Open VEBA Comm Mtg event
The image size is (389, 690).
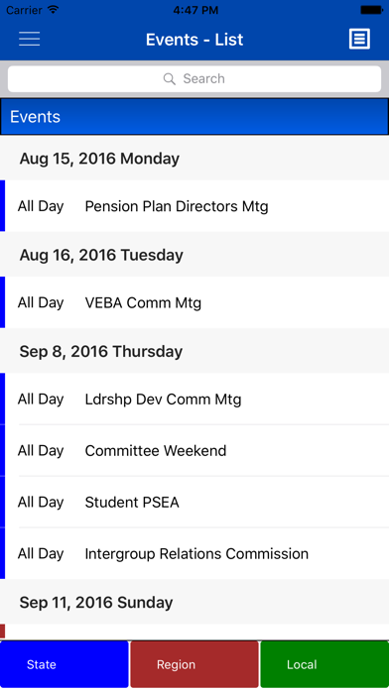coord(194,302)
